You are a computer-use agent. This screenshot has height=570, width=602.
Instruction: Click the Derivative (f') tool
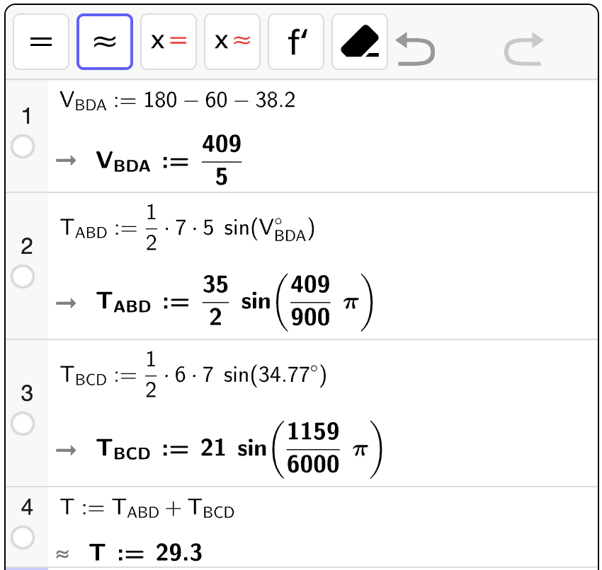point(296,42)
